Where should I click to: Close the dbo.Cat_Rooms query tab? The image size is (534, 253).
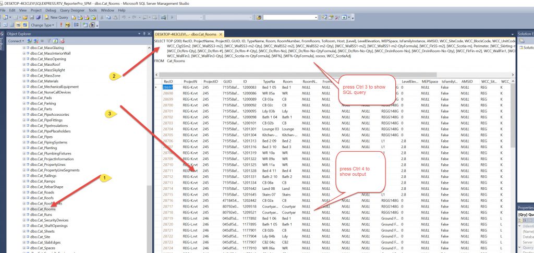(221, 34)
